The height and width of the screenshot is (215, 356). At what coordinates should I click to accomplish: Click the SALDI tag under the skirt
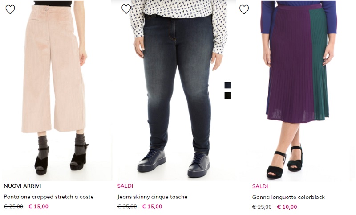pos(260,186)
